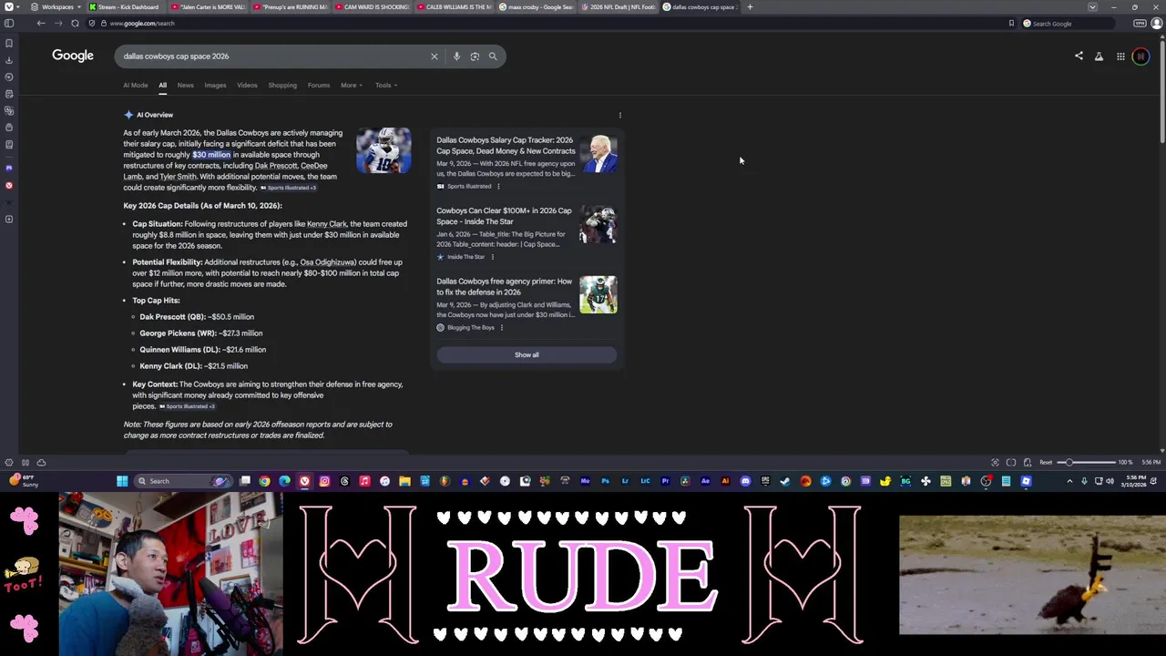The height and width of the screenshot is (656, 1166).
Task: Click the Show all sources button
Action: pos(527,355)
